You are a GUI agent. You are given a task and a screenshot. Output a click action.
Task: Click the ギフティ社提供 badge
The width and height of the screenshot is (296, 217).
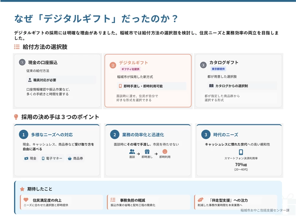point(130,69)
